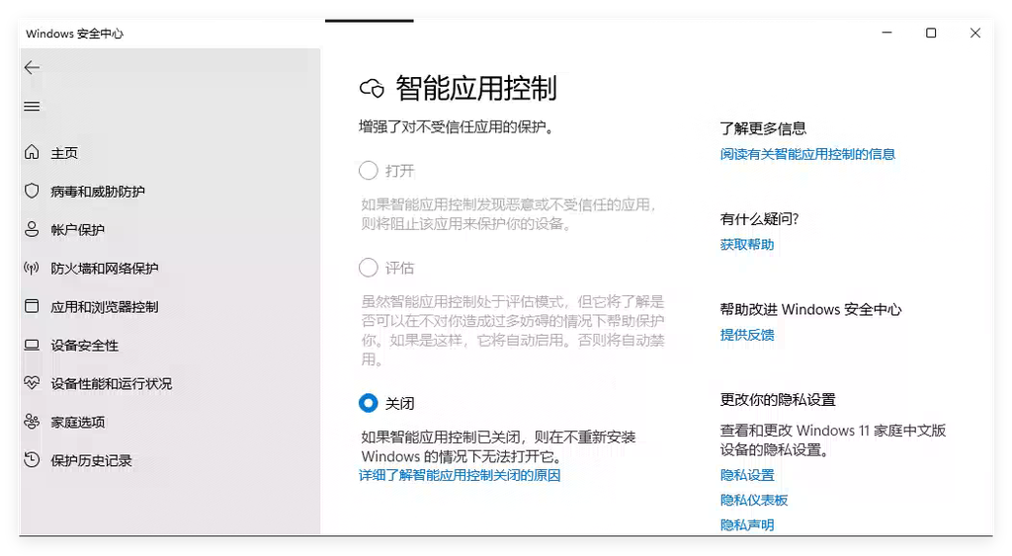Open the 隐私仪表板 link
Image resolution: width=1012 pixels, height=556 pixels.
point(754,500)
